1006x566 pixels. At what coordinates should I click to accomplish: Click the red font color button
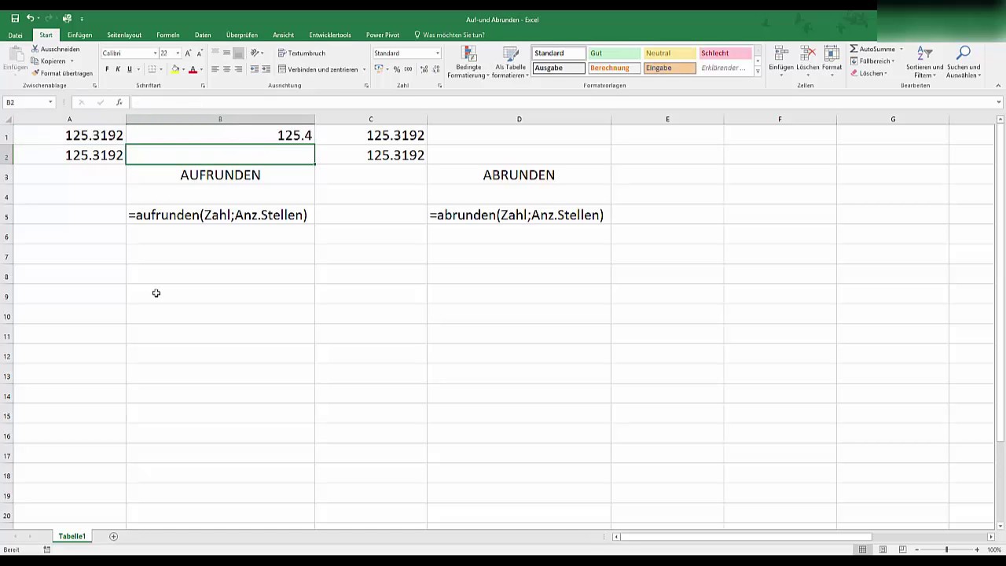pos(193,69)
